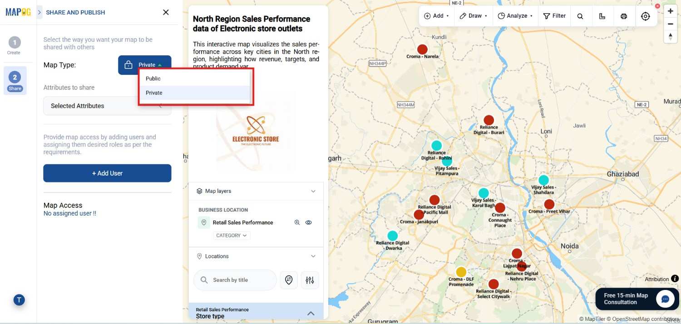Select the Vijay Sales - Pitampura marker

pos(447,161)
